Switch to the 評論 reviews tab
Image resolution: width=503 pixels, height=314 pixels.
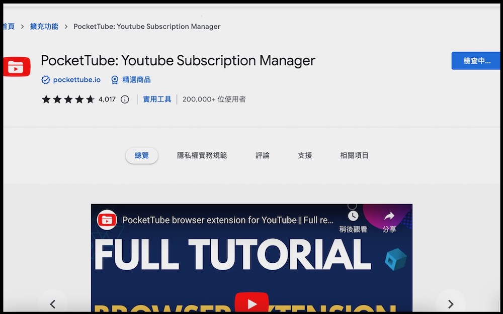(262, 155)
